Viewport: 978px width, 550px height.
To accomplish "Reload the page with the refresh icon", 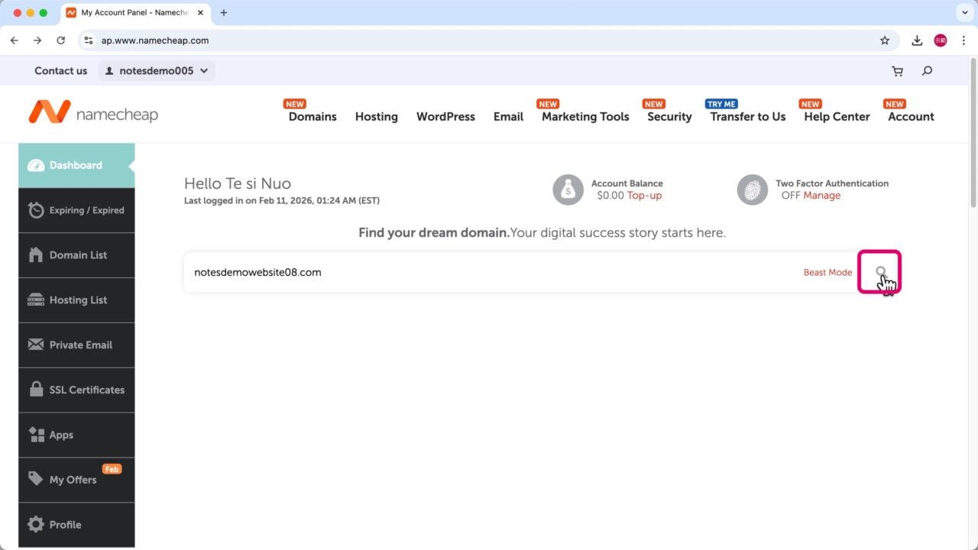I will coord(61,40).
